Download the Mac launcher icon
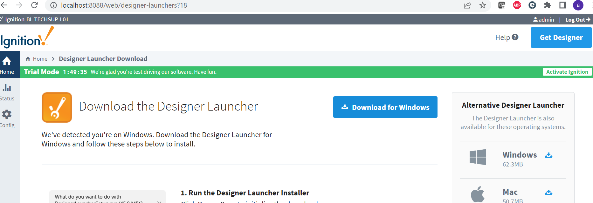593x203 pixels. pos(548,193)
